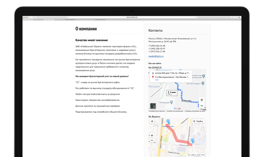Click the 'О компании' heading

pos(86,29)
